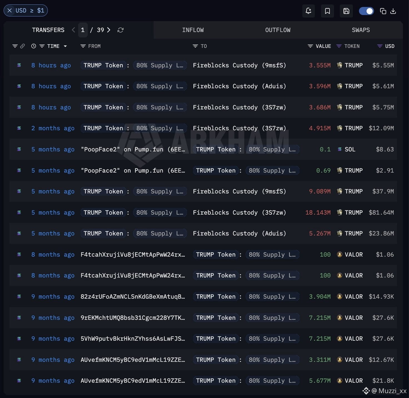
Task: Click TRUMP Token recipient in the $21.8K row
Action: (x=216, y=380)
